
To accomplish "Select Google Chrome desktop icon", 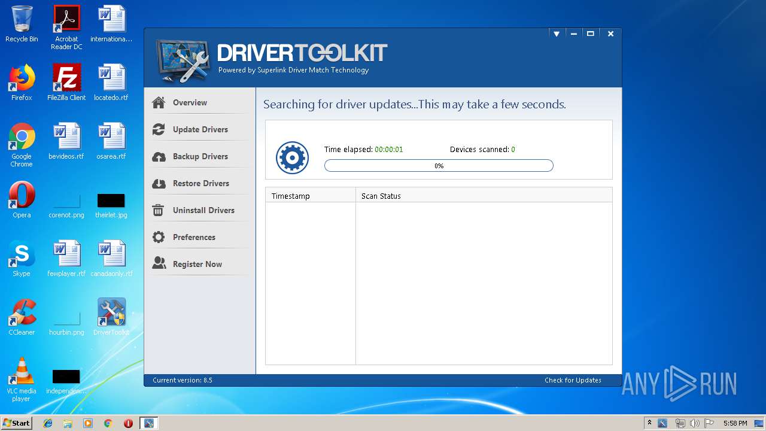I will pyautogui.click(x=22, y=145).
